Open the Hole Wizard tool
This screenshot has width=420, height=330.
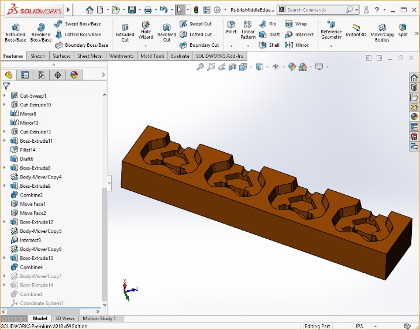[146, 30]
